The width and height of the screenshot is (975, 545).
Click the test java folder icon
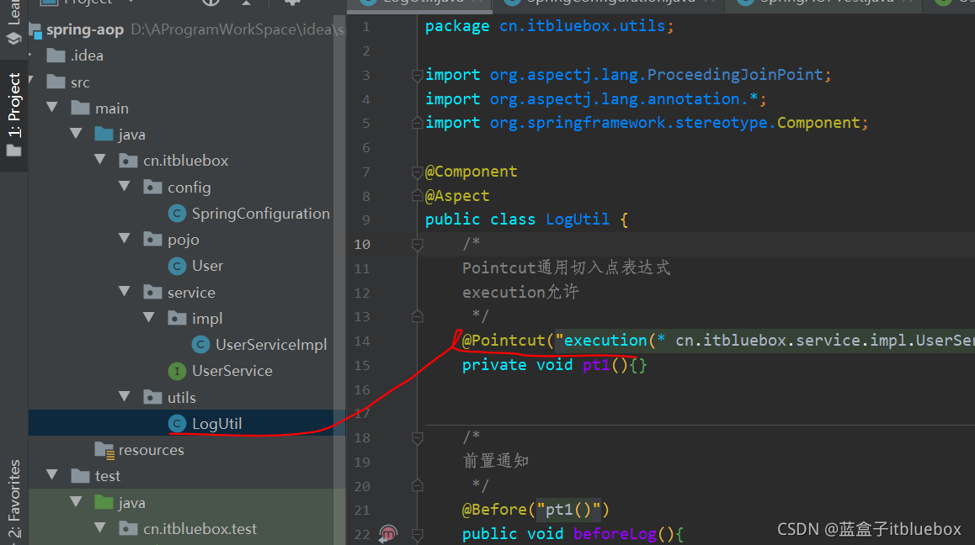(x=104, y=502)
